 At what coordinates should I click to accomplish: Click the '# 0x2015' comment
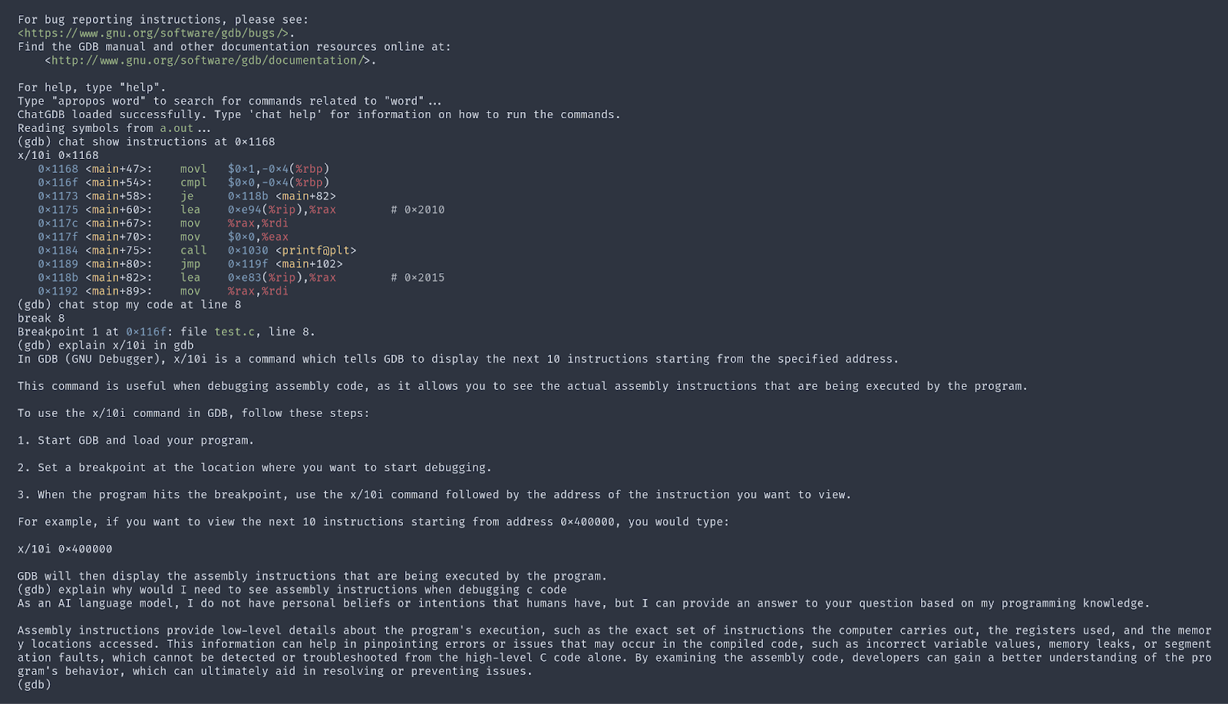[x=418, y=278]
